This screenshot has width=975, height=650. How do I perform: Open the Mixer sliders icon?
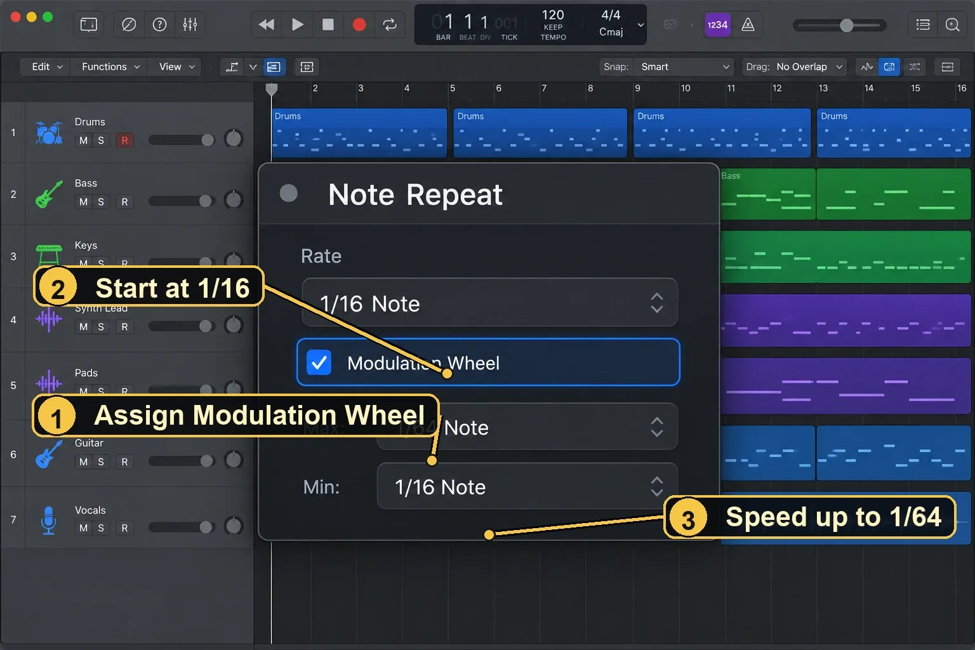[190, 25]
